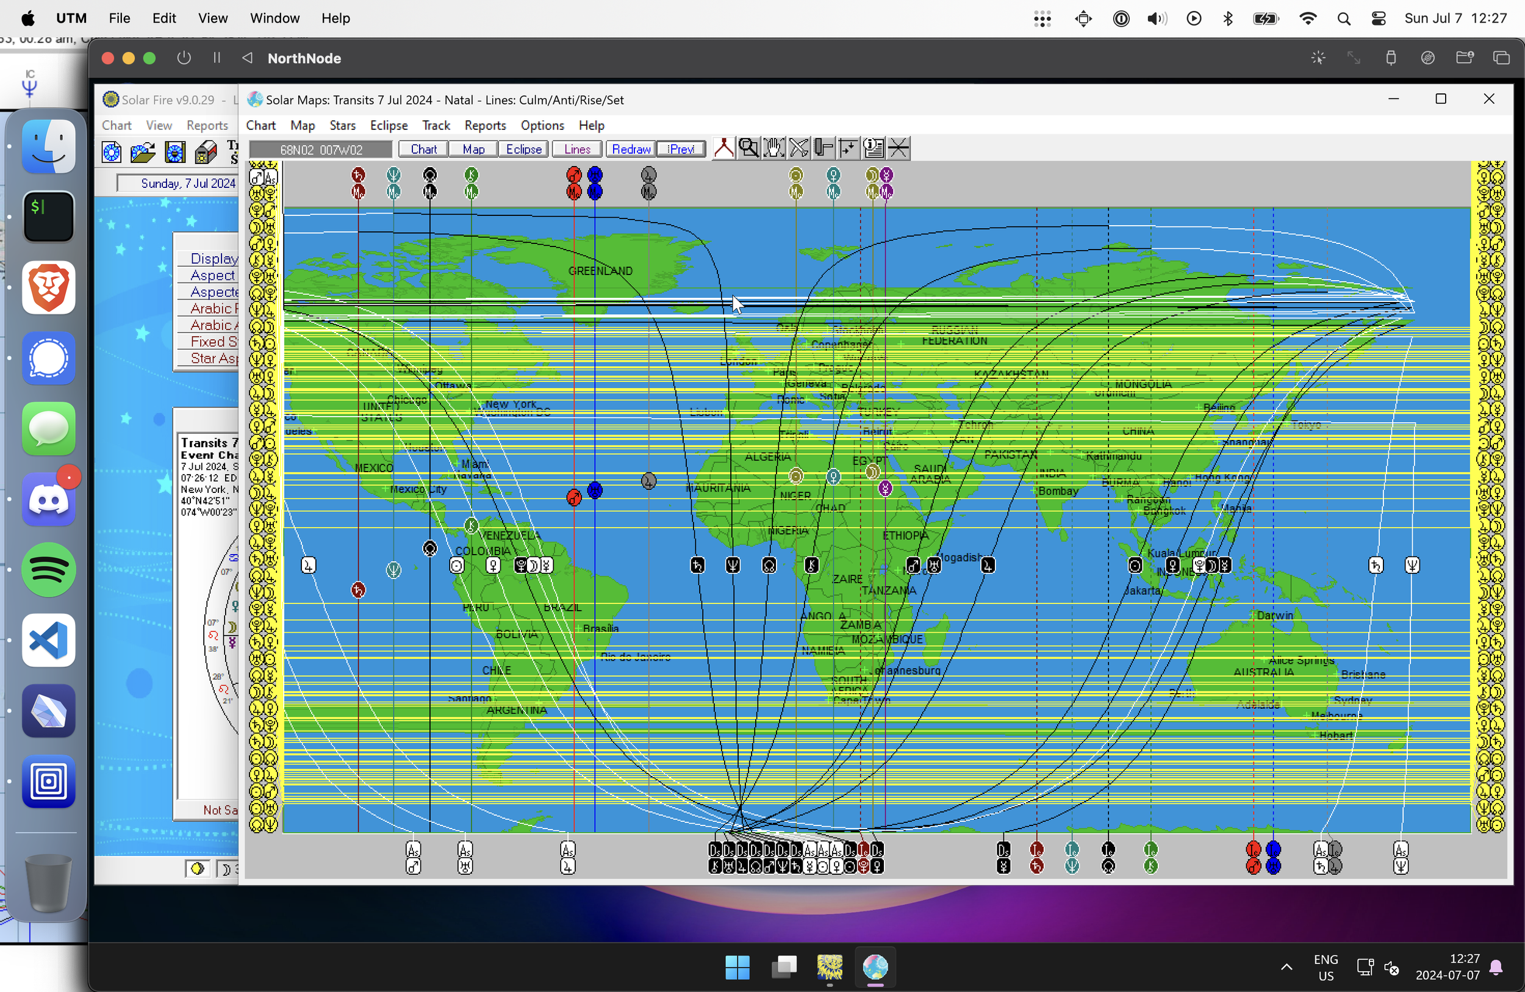This screenshot has height=992, width=1525.
Task: Click the crossing lines tool icon
Action: click(x=899, y=148)
